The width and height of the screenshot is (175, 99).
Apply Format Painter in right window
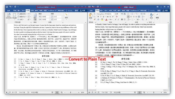pos(95,19)
